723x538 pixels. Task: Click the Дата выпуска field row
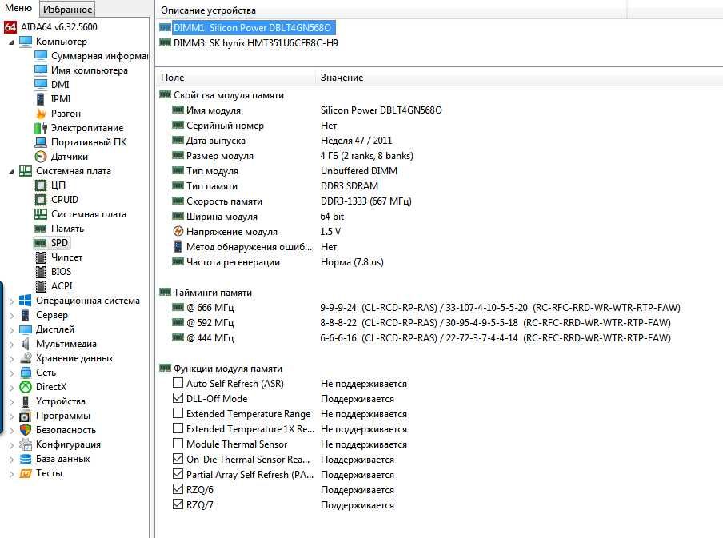(x=282, y=140)
